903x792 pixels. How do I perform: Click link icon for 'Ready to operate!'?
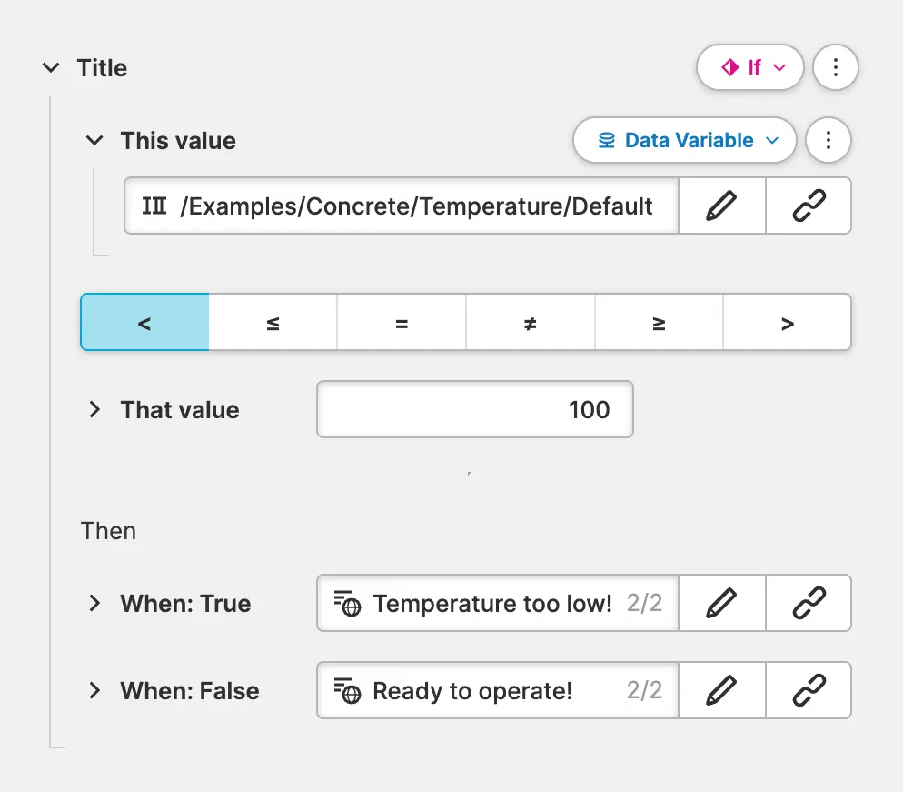[809, 691]
